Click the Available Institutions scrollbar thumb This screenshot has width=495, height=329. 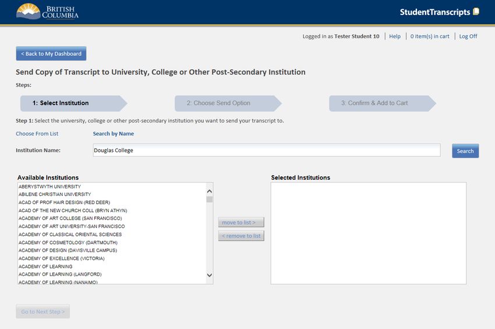[209, 199]
